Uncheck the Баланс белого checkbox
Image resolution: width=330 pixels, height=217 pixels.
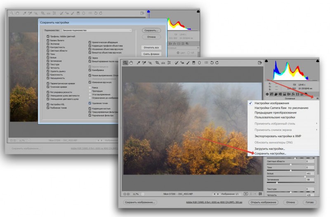(48, 40)
